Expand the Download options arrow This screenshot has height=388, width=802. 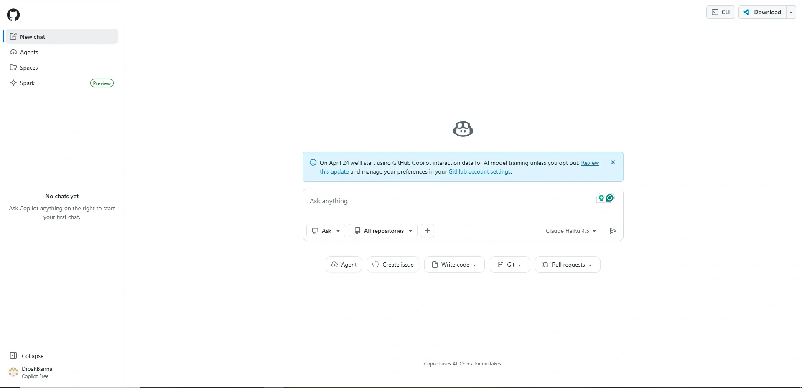pos(791,12)
